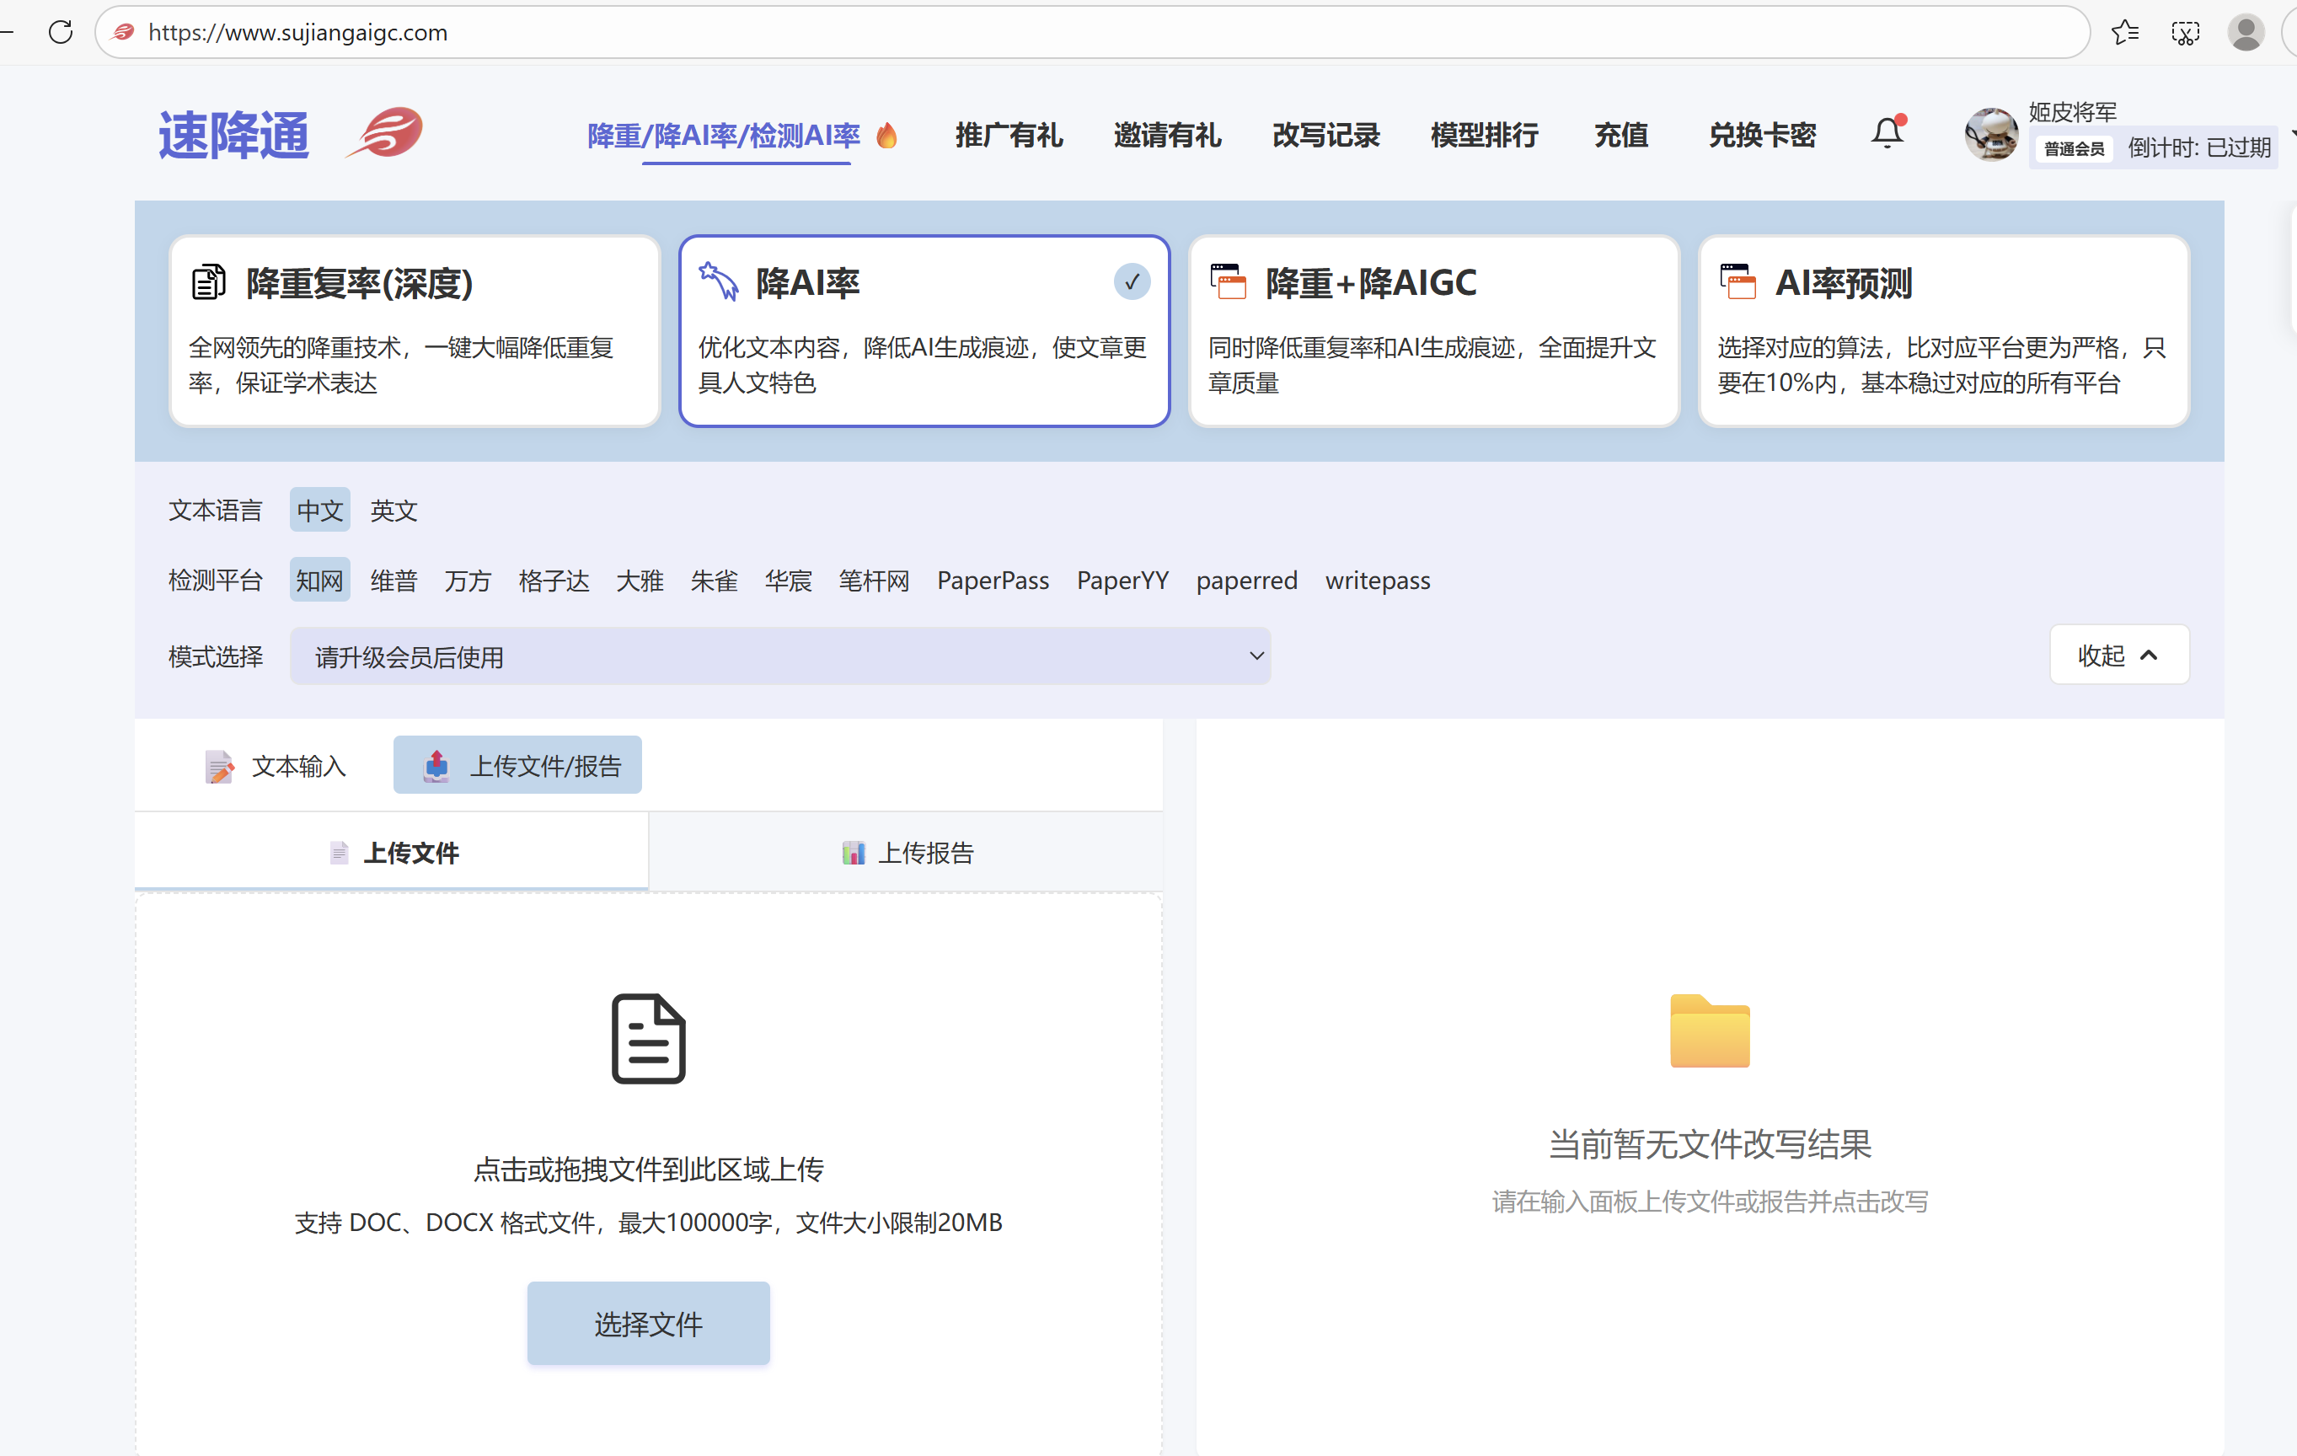2297x1456 pixels.
Task: Click the flame icon beside 降重 menu
Action: 887,136
